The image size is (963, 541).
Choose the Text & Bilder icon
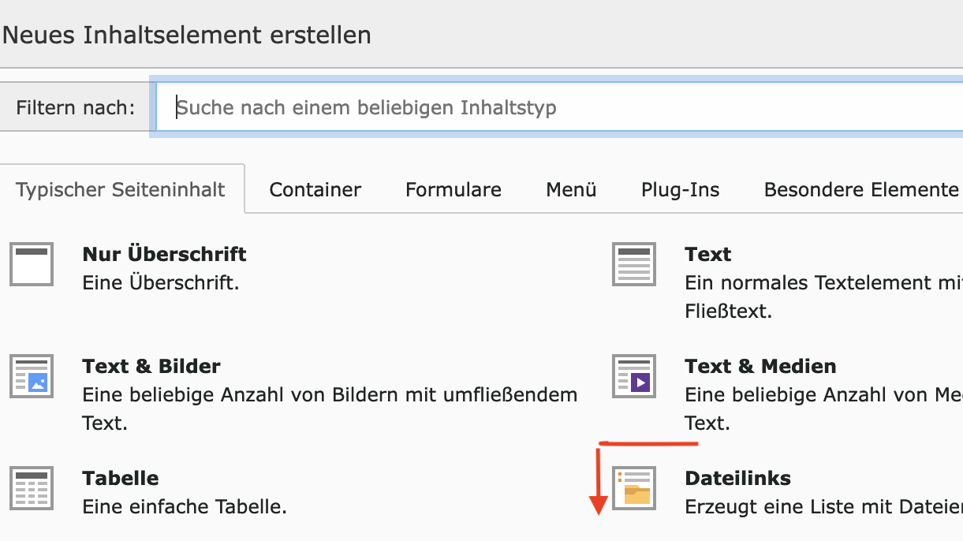point(32,376)
